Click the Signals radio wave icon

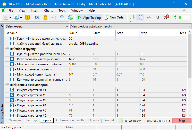(54, 17)
